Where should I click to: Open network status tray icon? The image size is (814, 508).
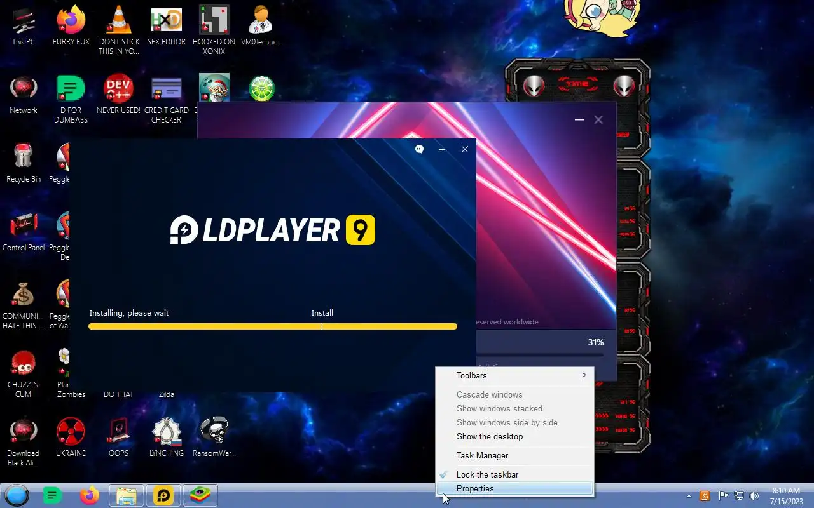739,496
